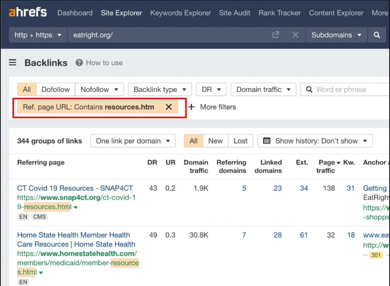This screenshot has width=390, height=286.
Task: Open the DR filter dropdown
Action: tap(211, 89)
